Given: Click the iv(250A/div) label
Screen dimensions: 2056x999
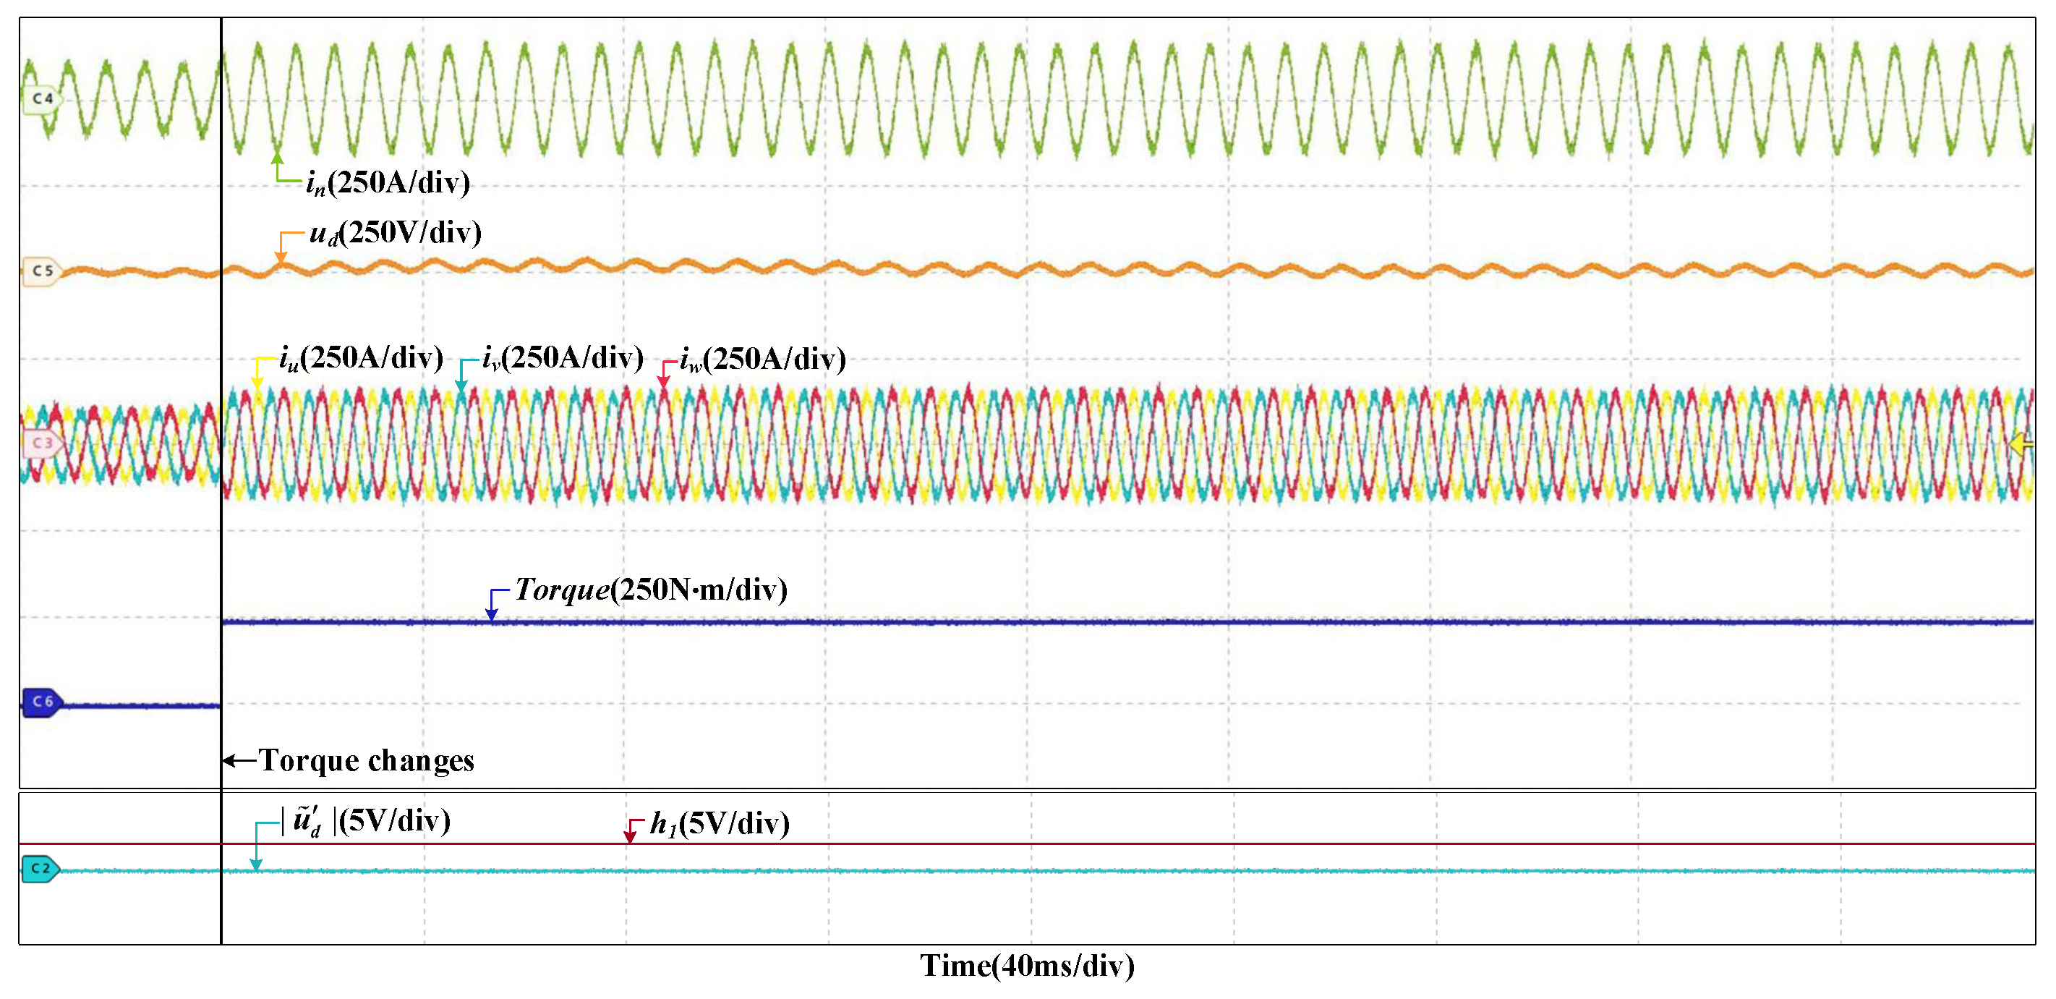Looking at the screenshot, I should [x=563, y=358].
